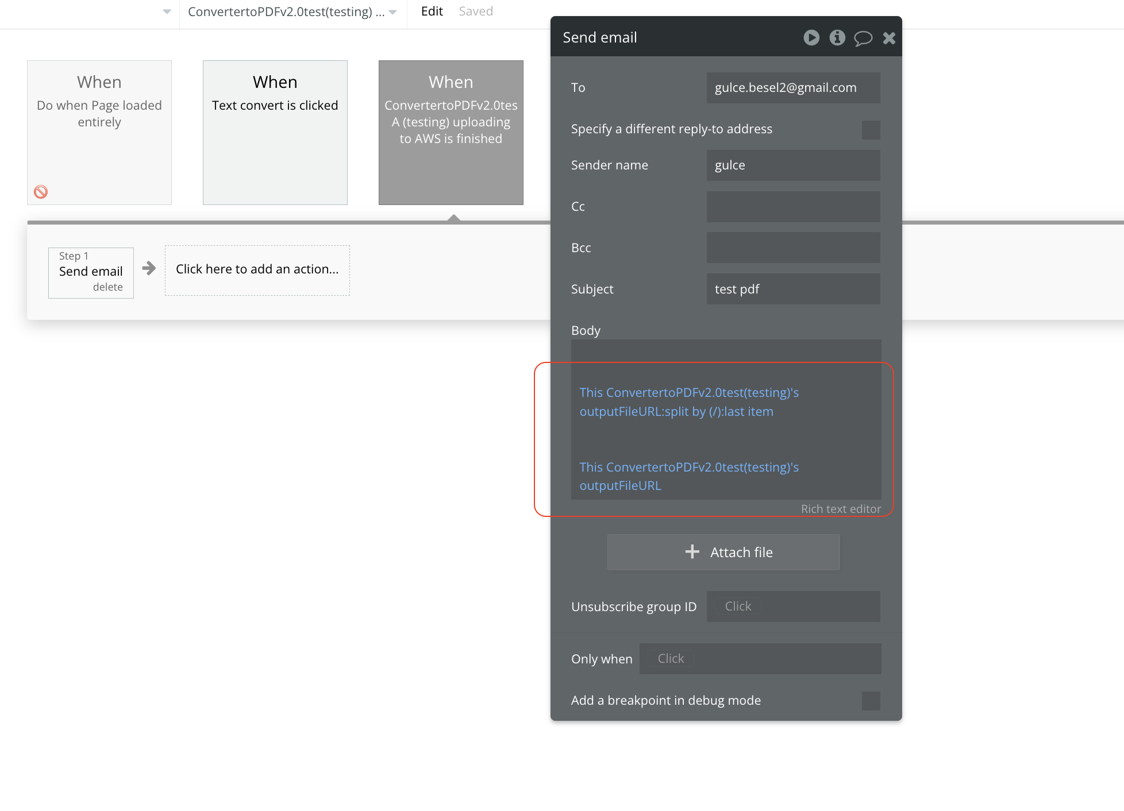Open comments on the Send email action
The height and width of the screenshot is (811, 1124).
863,37
